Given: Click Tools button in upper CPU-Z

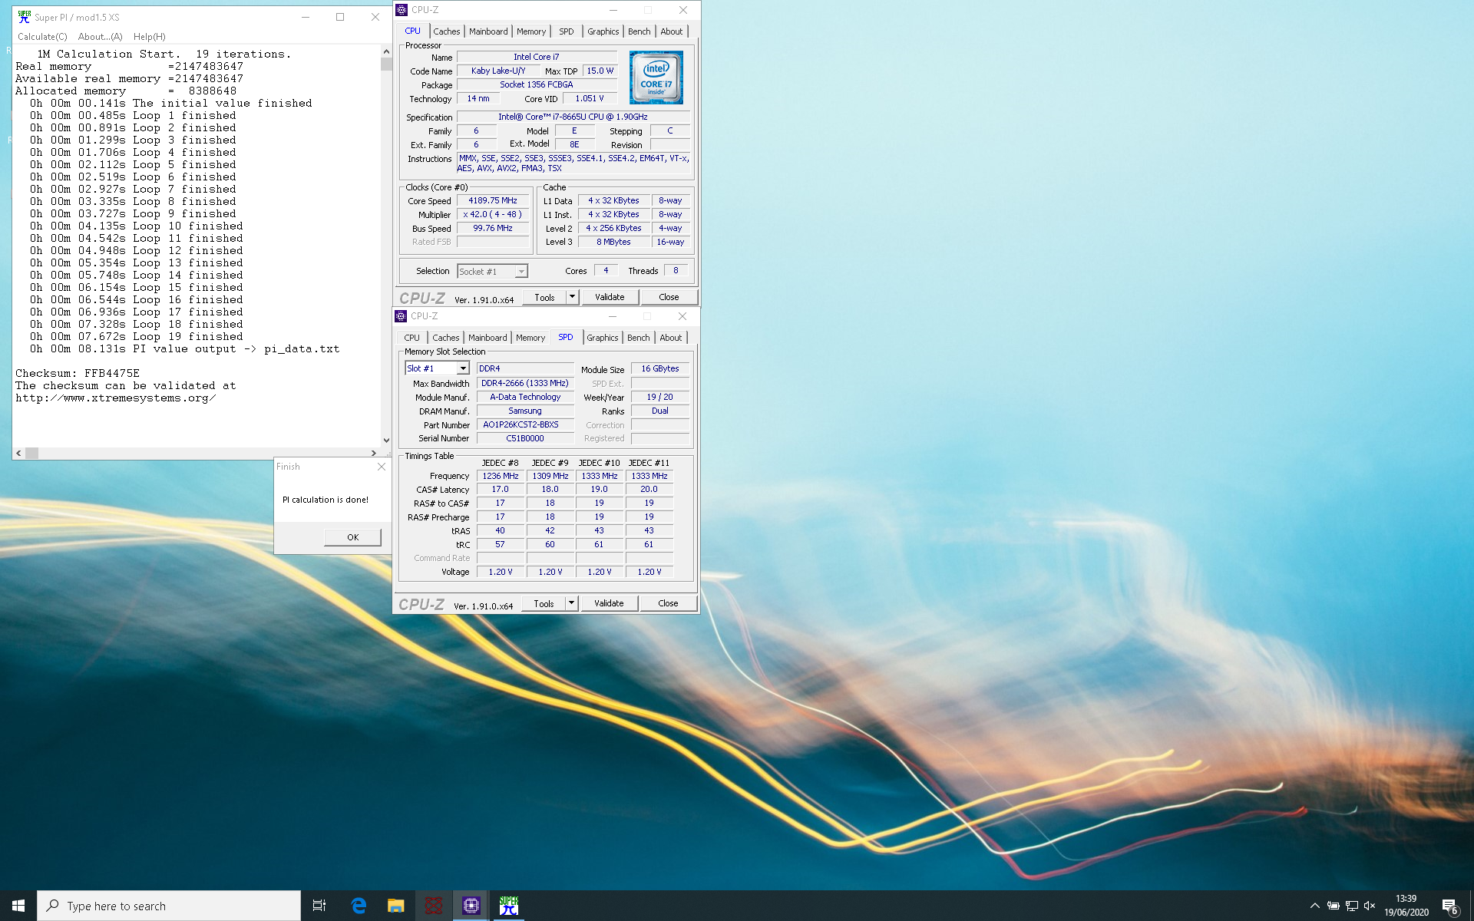Looking at the screenshot, I should [x=544, y=297].
